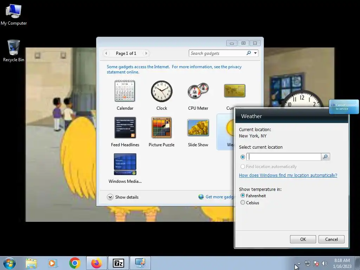The height and width of the screenshot is (270, 360).
Task: Switch to Firefox in the taskbar
Action: click(97, 263)
